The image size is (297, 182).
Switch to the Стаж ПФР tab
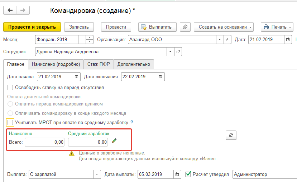99,64
